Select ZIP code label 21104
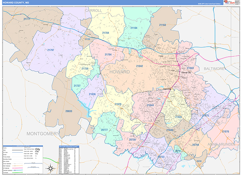242x175 pixels. [134, 28]
